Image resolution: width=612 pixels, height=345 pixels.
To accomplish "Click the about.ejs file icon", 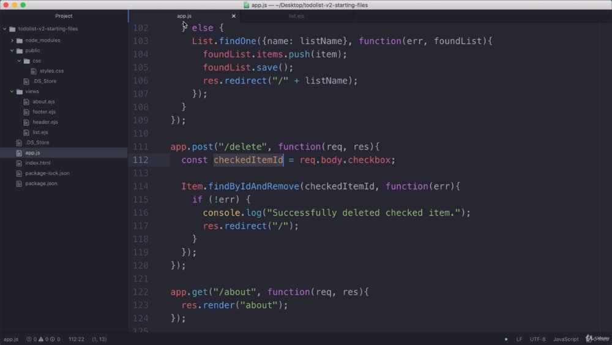I will [26, 102].
